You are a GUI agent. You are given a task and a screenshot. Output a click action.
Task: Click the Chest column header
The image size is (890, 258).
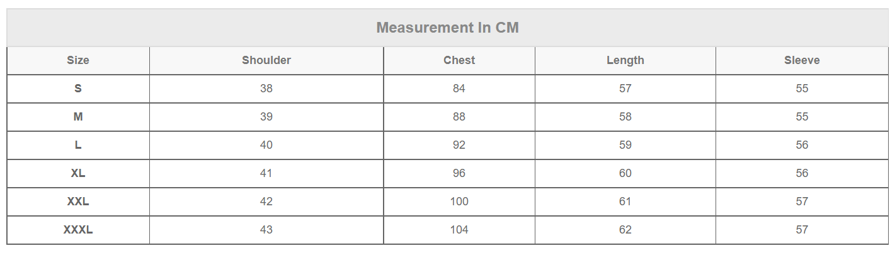(459, 60)
